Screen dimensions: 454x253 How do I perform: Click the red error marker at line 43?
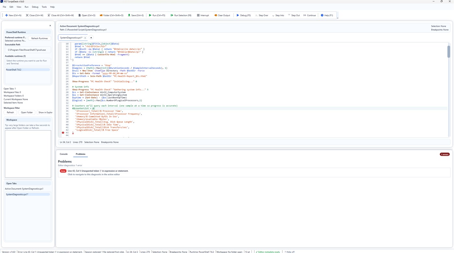pos(63,133)
